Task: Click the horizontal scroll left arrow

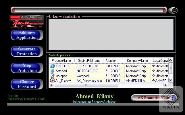Action: click(x=51, y=85)
